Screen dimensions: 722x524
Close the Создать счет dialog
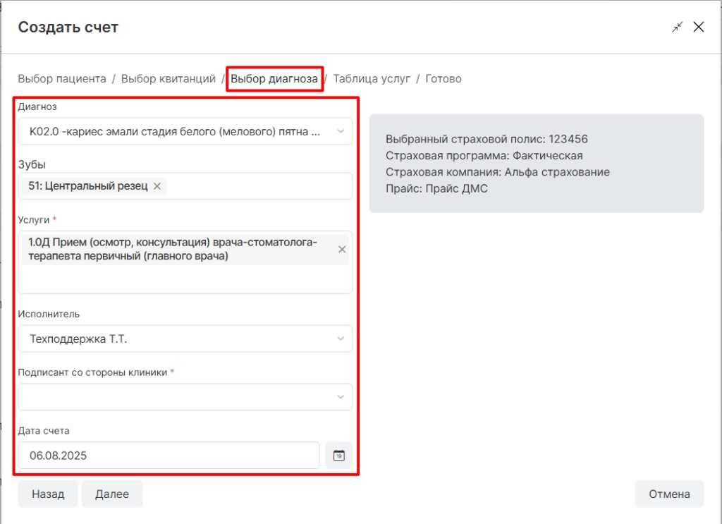(x=699, y=28)
